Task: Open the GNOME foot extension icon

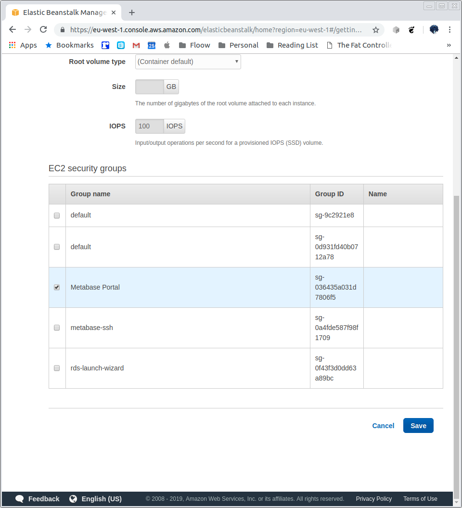Action: click(x=411, y=30)
